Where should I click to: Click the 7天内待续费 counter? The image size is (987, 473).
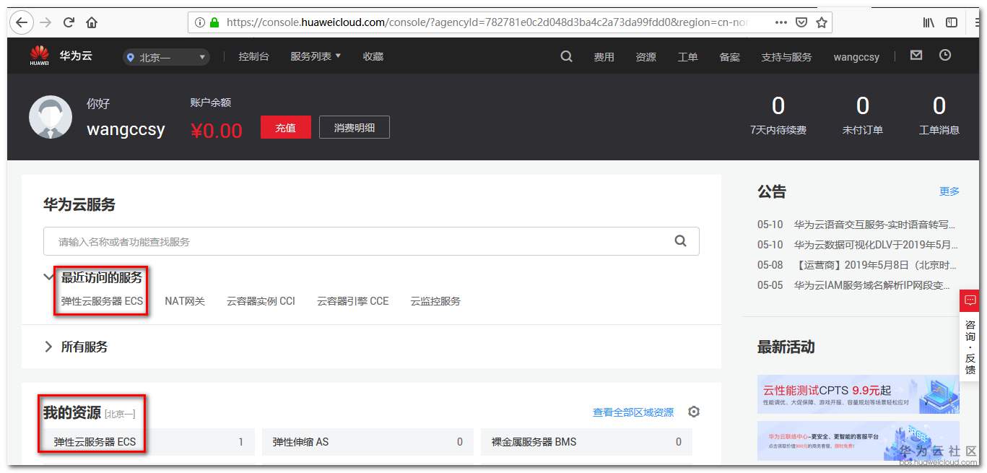[778, 116]
